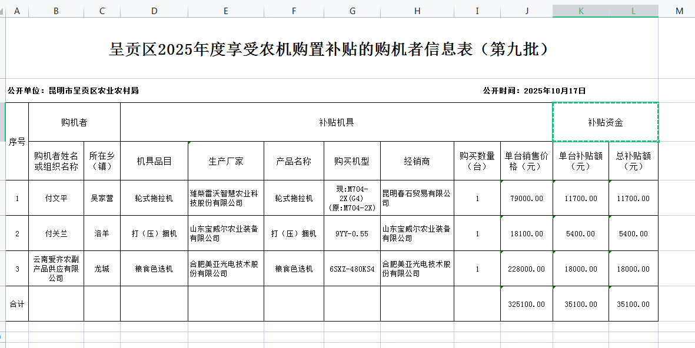Select the model cell 6SXZ-480KS4
Screen dimensions: 695x348
pos(352,269)
